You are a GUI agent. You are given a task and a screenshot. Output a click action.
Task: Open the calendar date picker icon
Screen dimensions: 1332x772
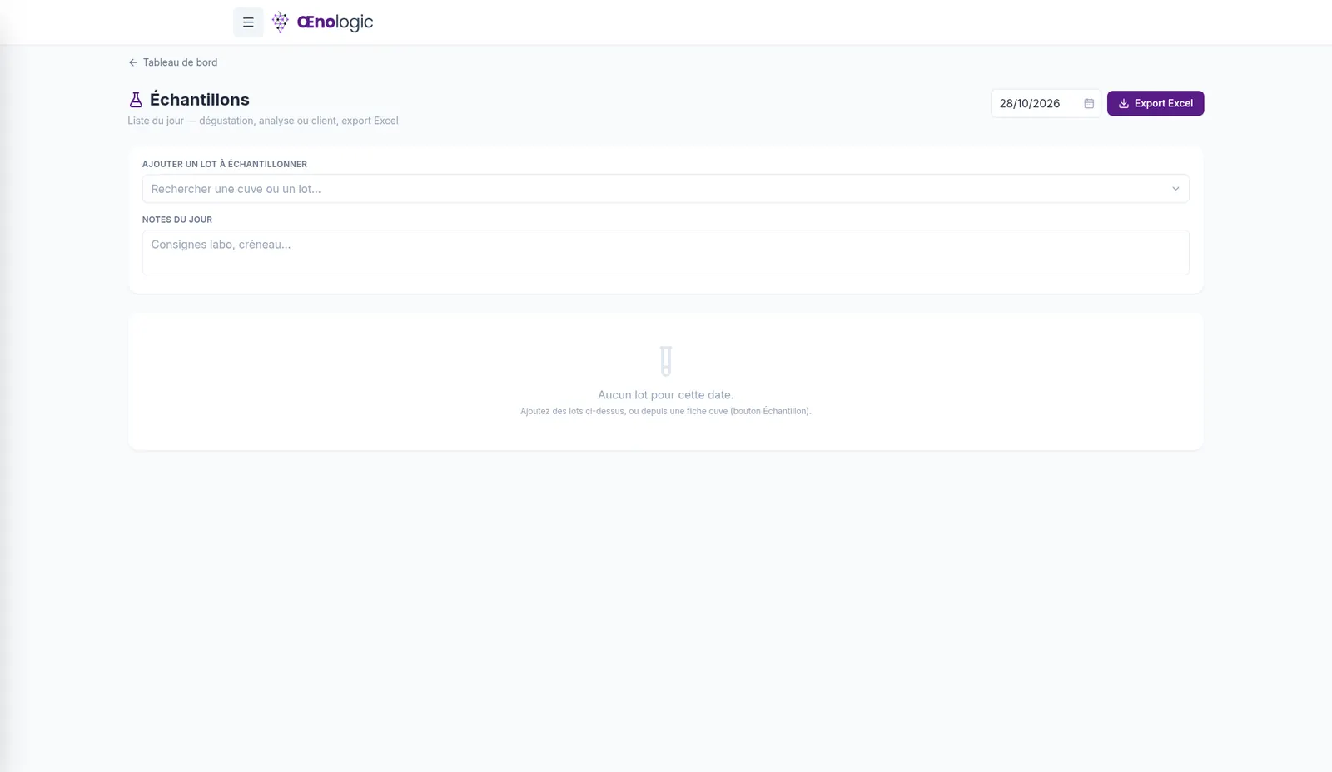tap(1089, 103)
